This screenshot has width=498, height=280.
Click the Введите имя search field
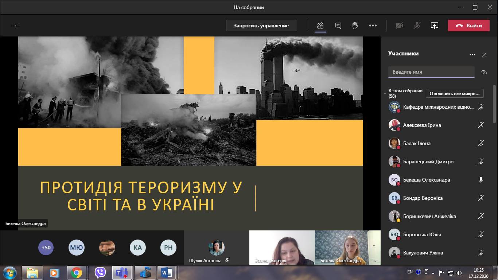point(431,72)
